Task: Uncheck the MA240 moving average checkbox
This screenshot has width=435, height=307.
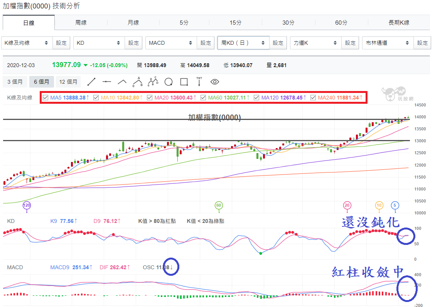Action: pos(313,98)
